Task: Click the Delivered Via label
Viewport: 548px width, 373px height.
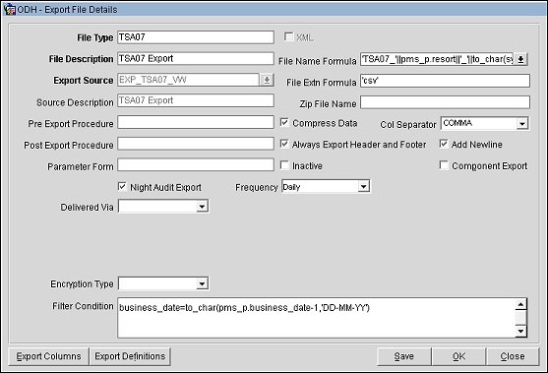Action: coord(87,208)
